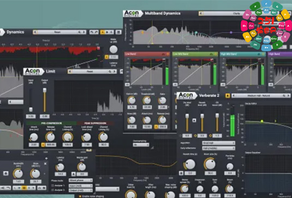The image size is (292, 198).
Task: Toggle the lock beside Verberate reverb level value
Action: click(x=195, y=136)
